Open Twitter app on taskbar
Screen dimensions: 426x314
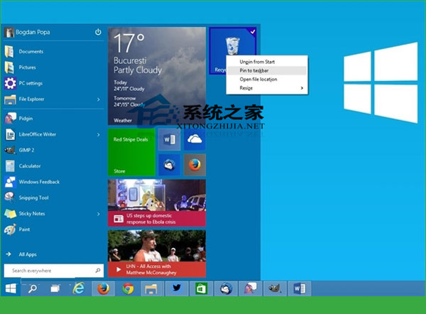(177, 288)
